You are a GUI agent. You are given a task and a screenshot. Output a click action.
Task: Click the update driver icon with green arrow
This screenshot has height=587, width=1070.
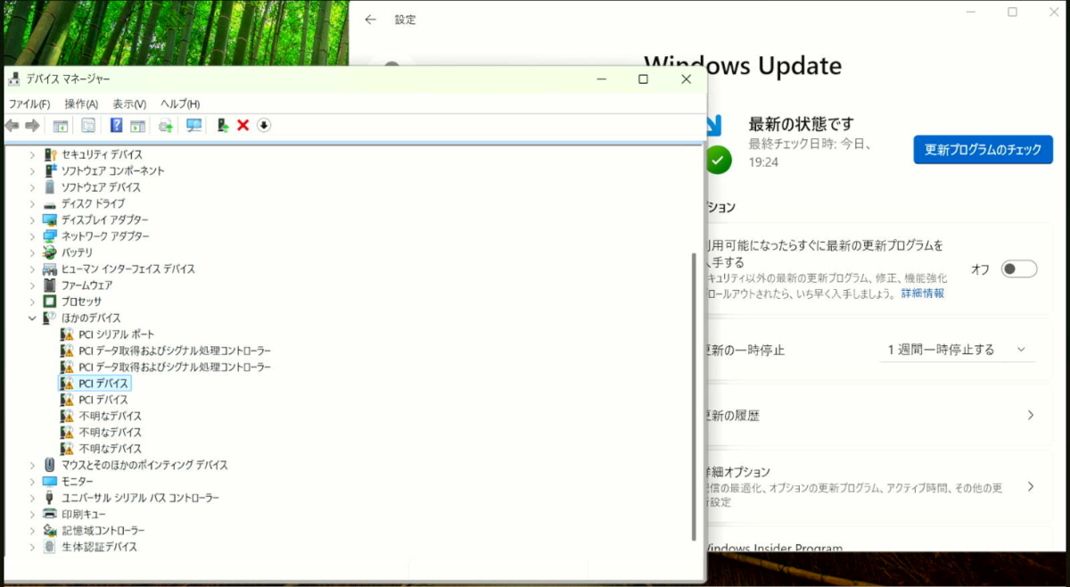coord(223,126)
